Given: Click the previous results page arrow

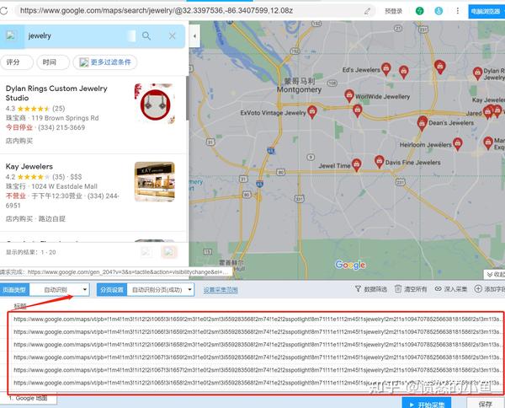Looking at the screenshot, I should [x=146, y=252].
